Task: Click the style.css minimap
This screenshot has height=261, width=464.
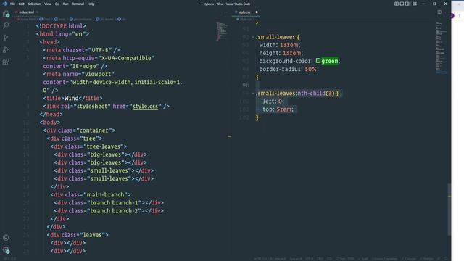Action: tap(442, 47)
